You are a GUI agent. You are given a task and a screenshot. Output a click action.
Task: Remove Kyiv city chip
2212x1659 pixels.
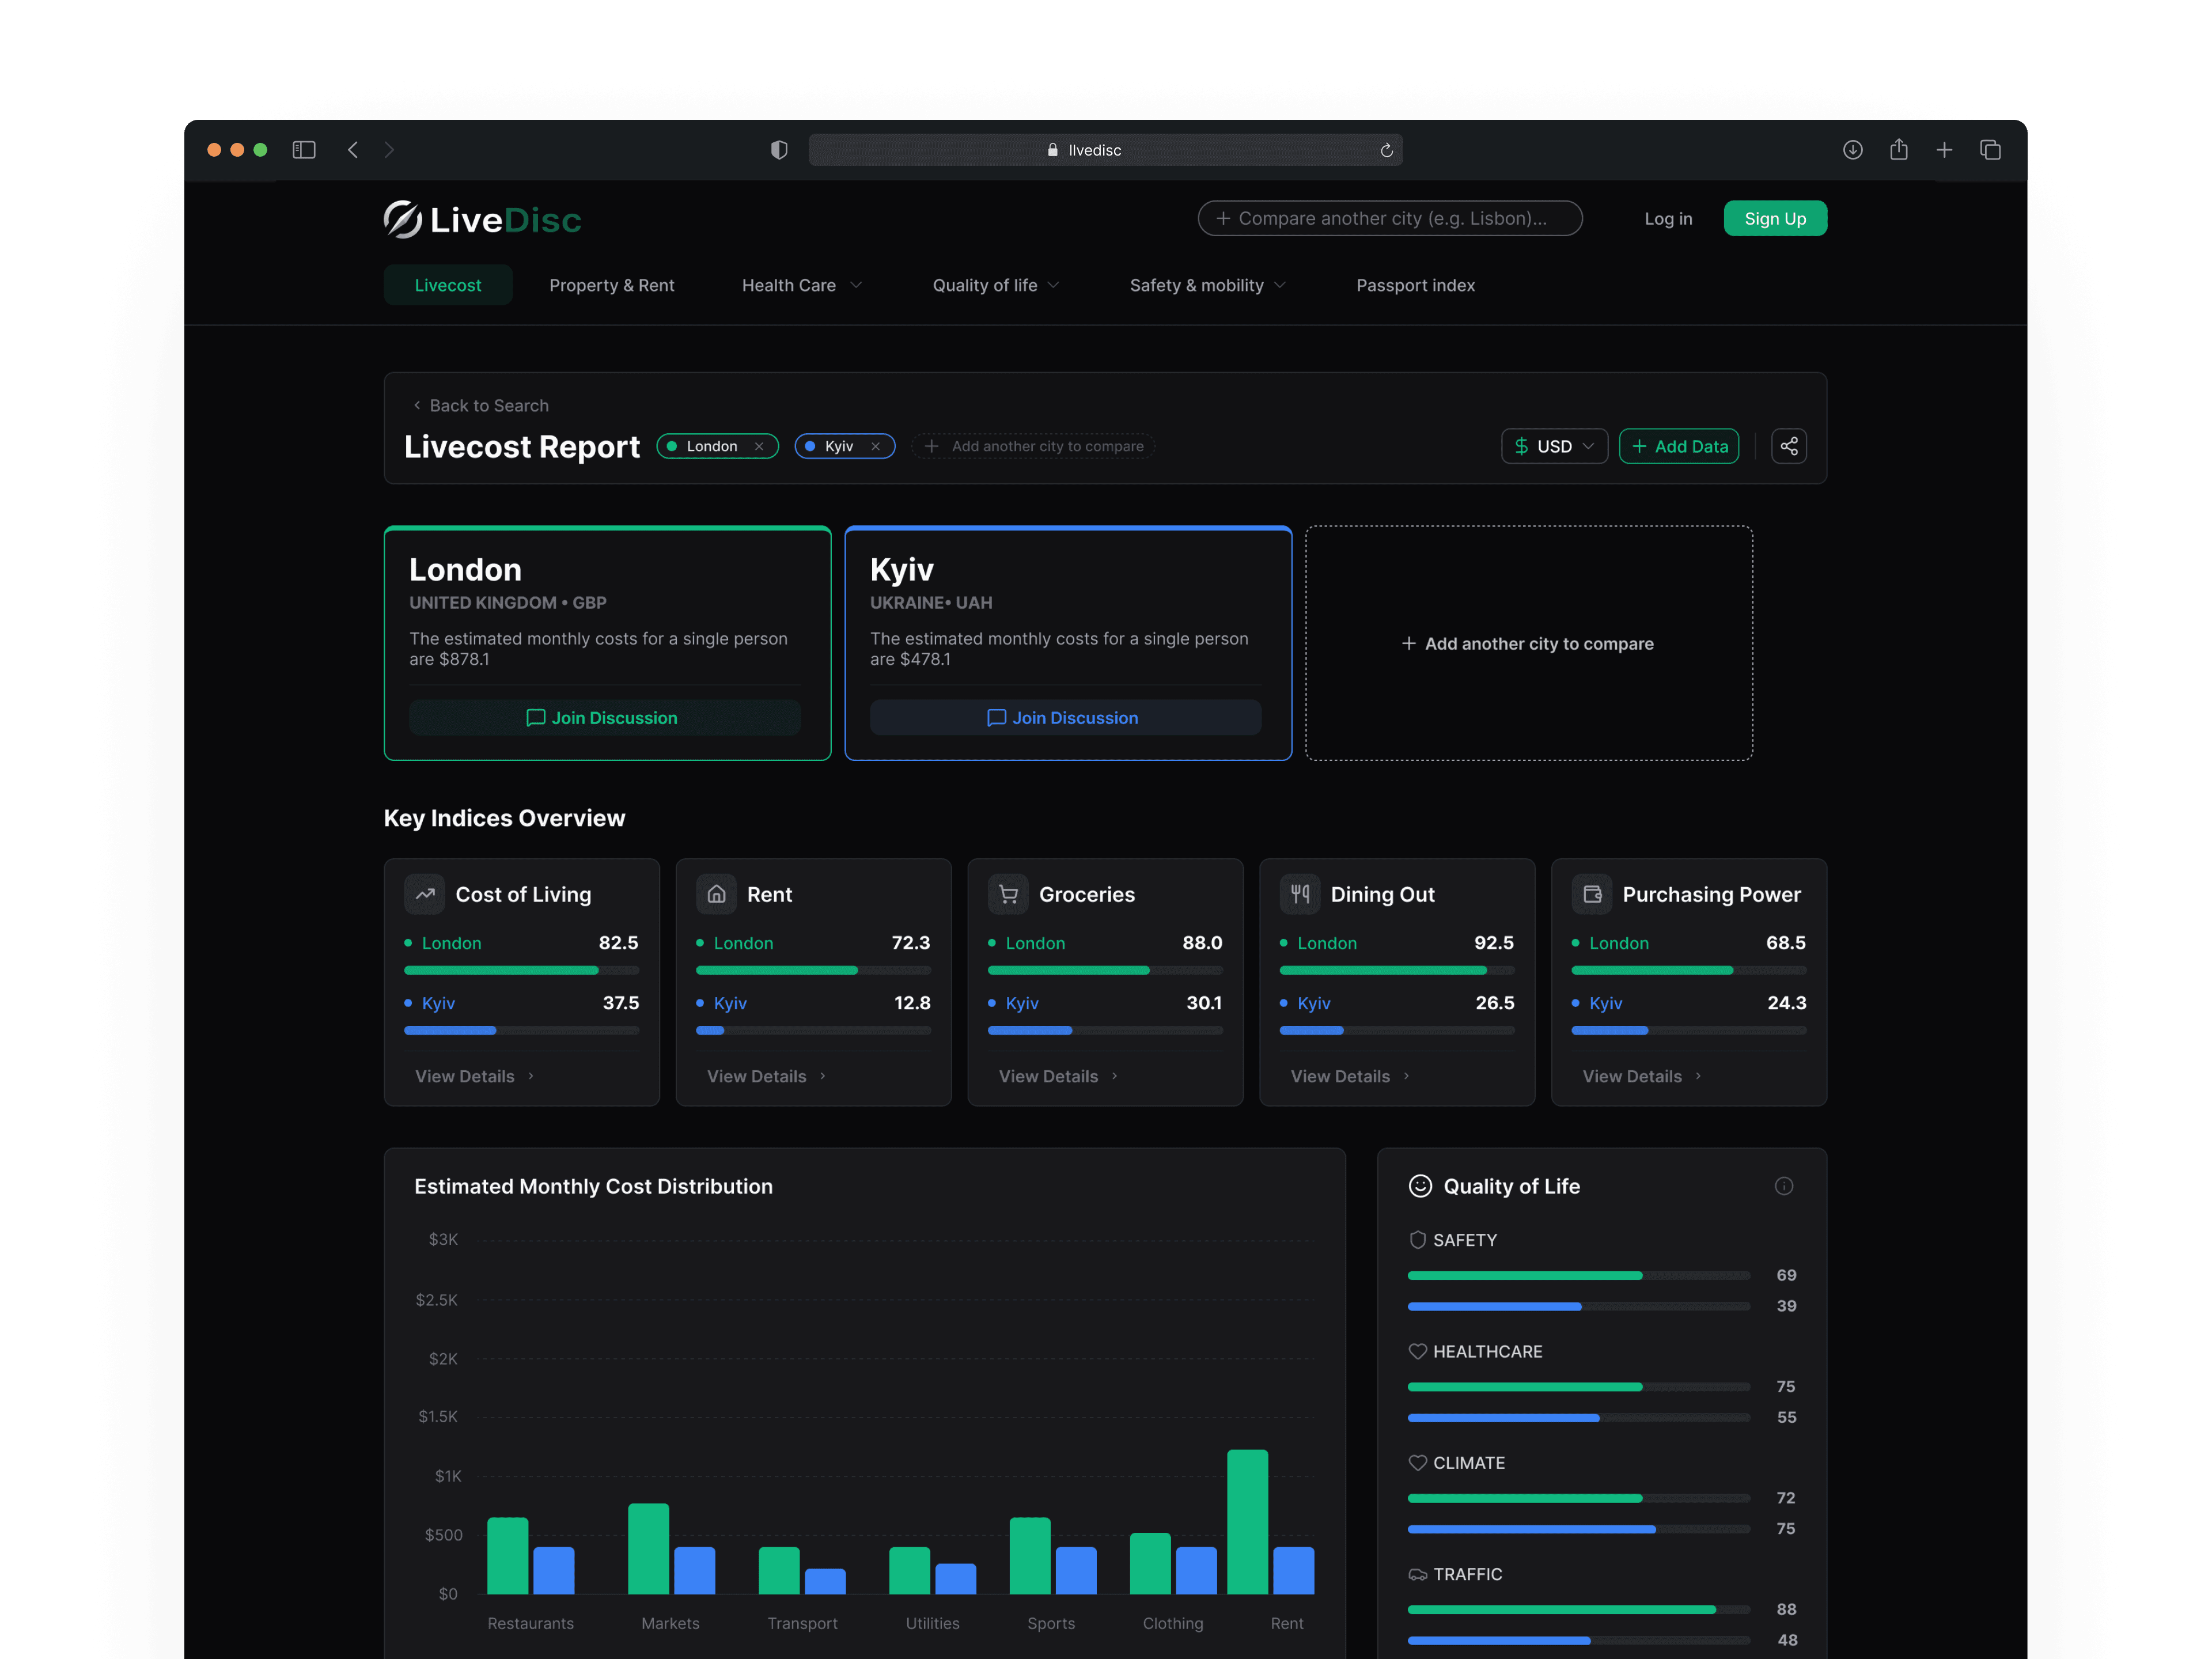click(x=875, y=446)
